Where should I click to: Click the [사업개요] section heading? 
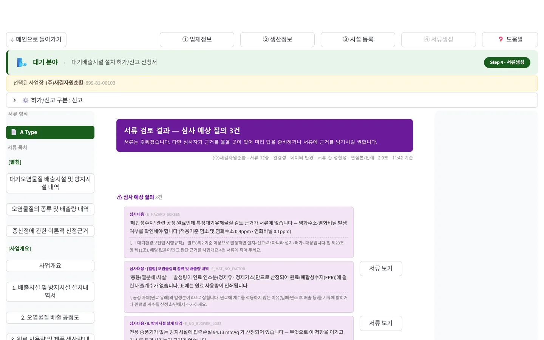click(20, 249)
